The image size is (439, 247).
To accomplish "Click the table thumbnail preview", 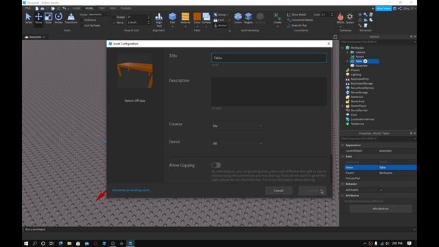I will tap(135, 71).
